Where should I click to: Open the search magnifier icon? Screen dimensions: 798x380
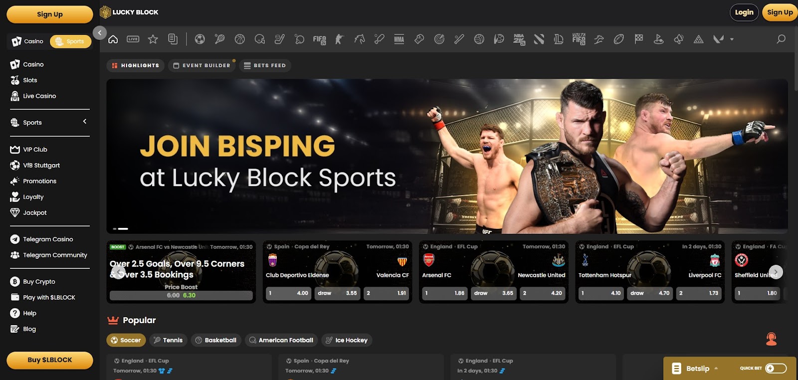tap(781, 39)
